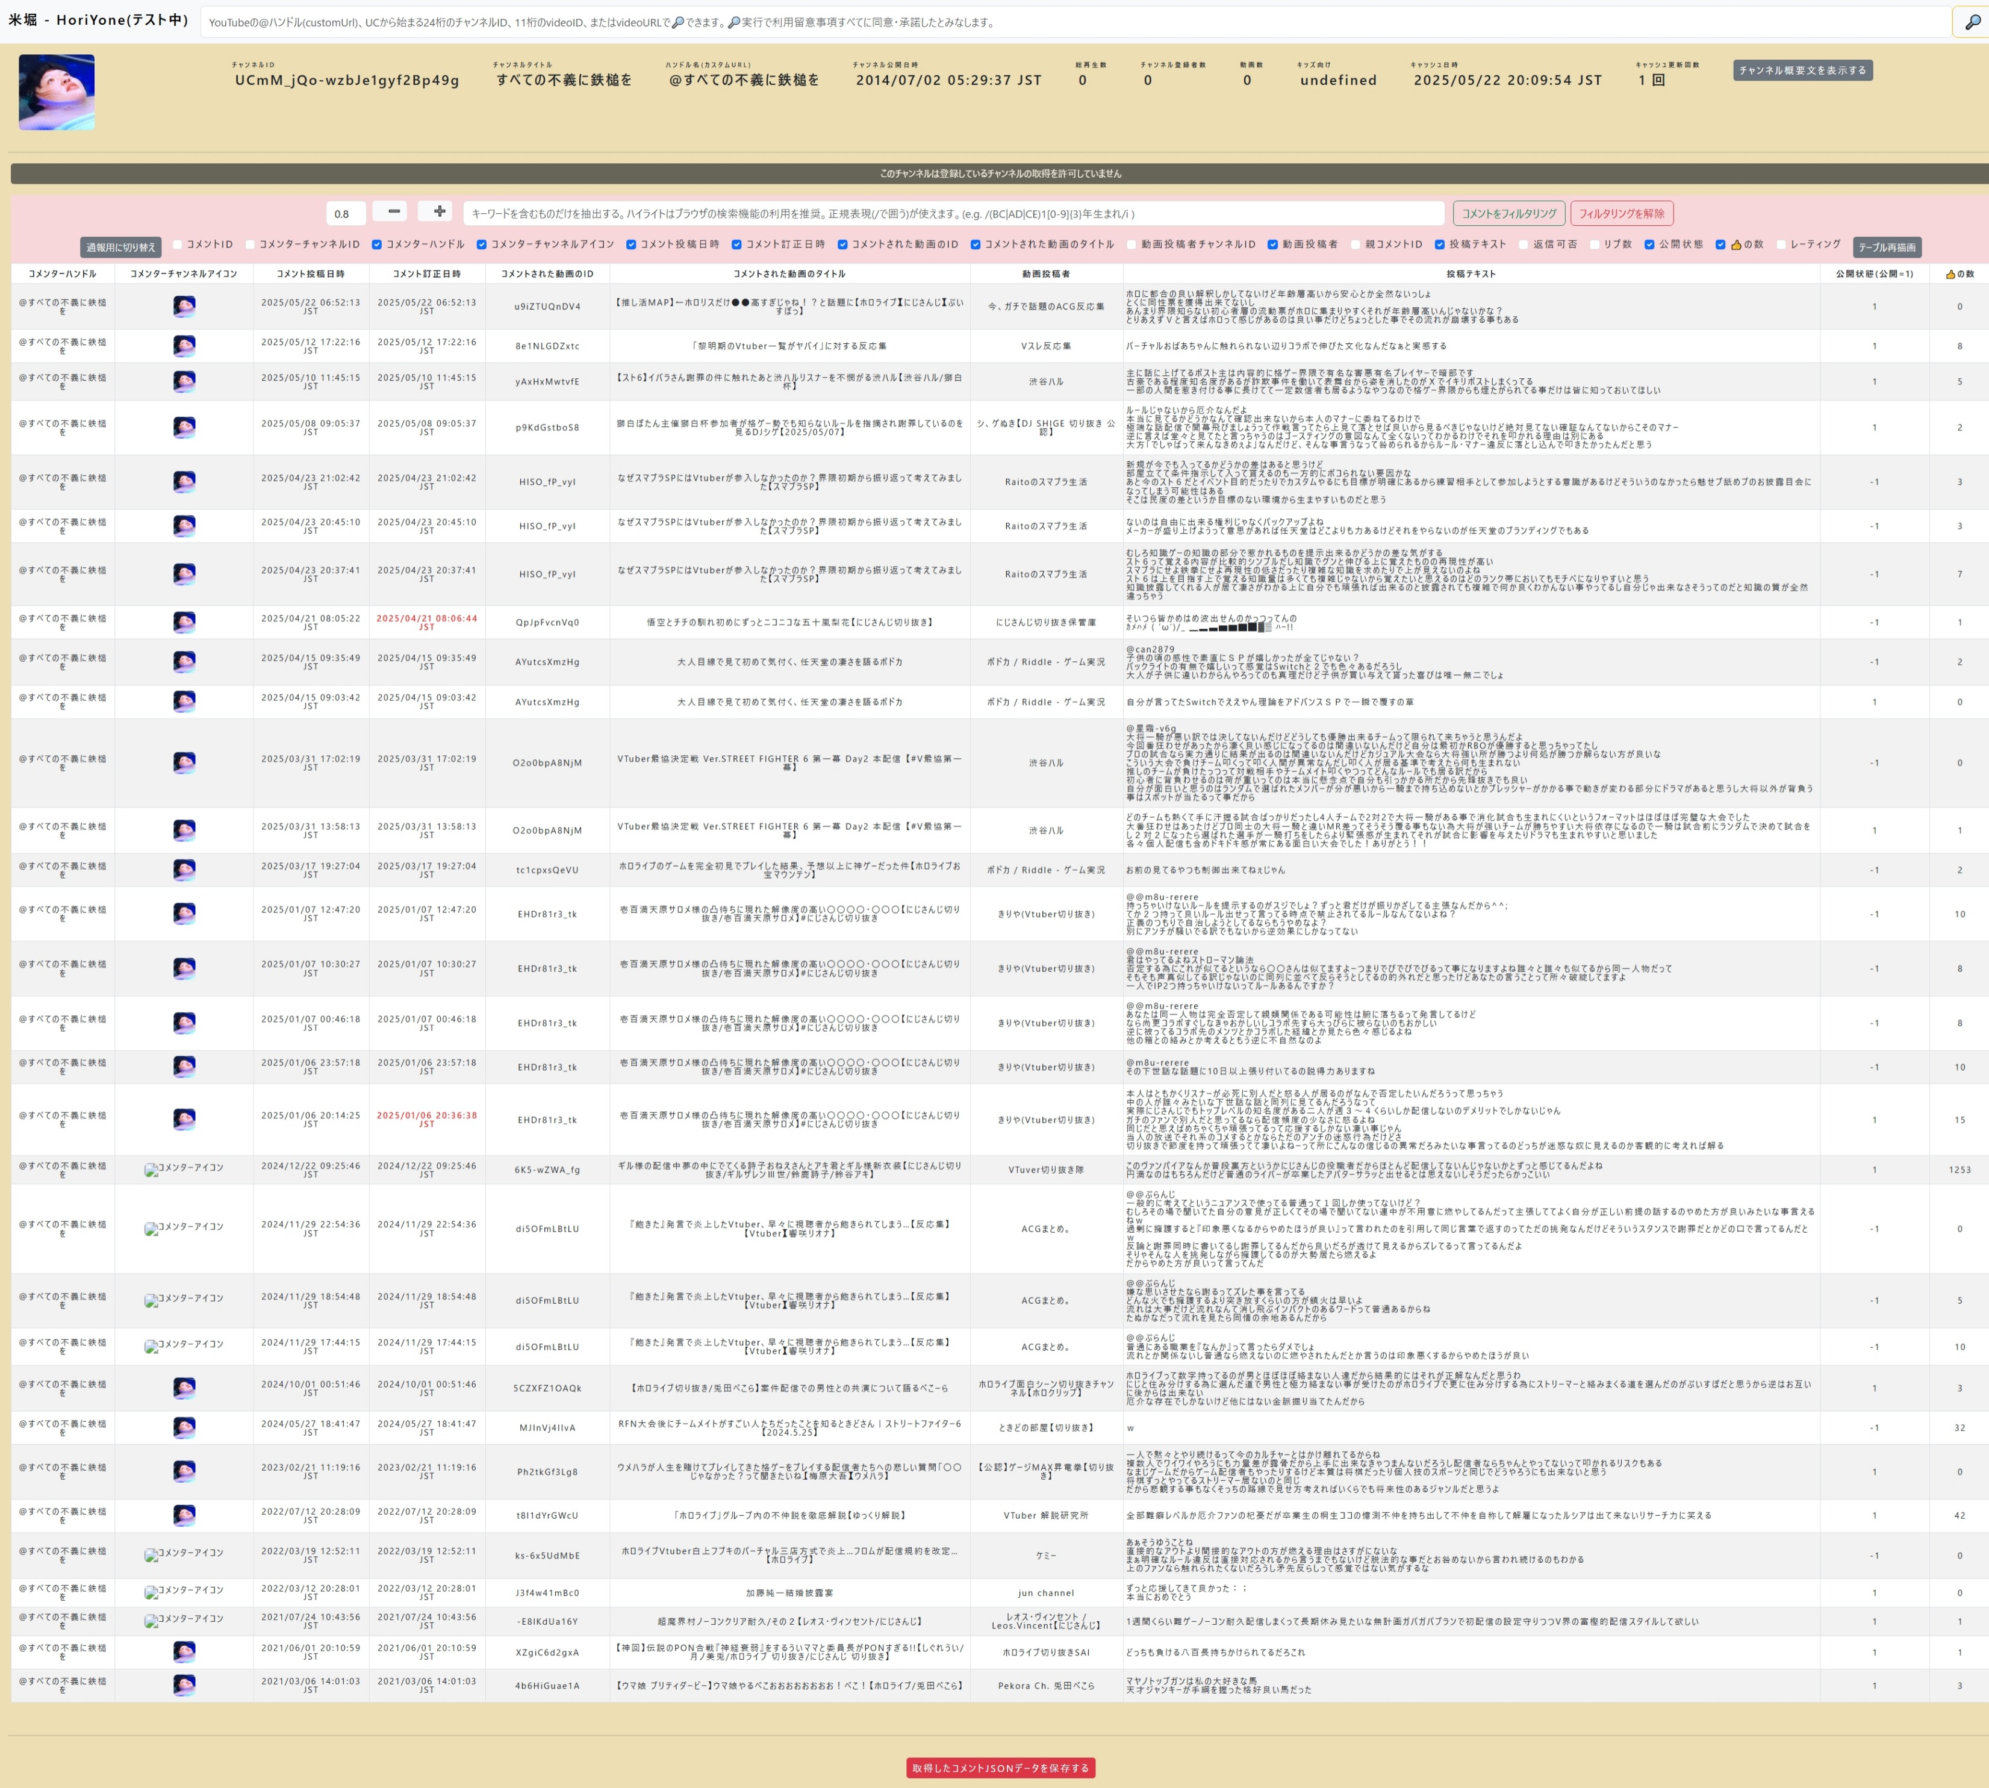Enable the 動画投稿者チャンネルID checkbox
The image size is (1989, 1788).
click(1131, 245)
